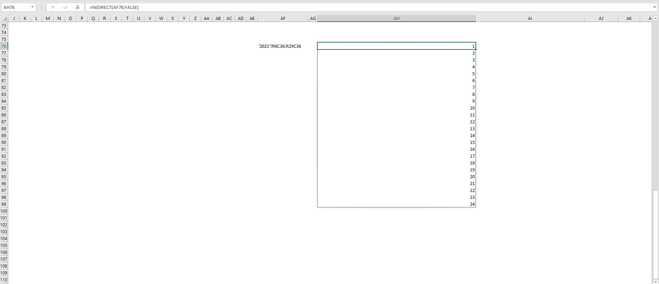
Task: Click cell showing value 24
Action: click(x=396, y=204)
